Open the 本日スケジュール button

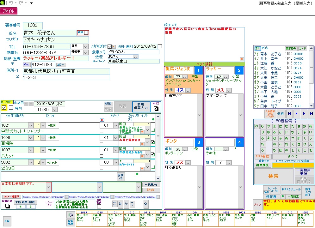(x=291, y=189)
